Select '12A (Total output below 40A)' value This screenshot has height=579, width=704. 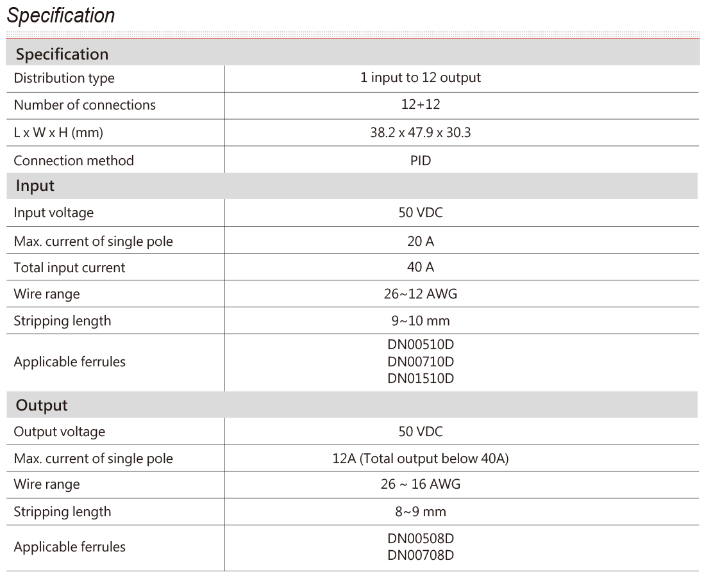tap(420, 459)
